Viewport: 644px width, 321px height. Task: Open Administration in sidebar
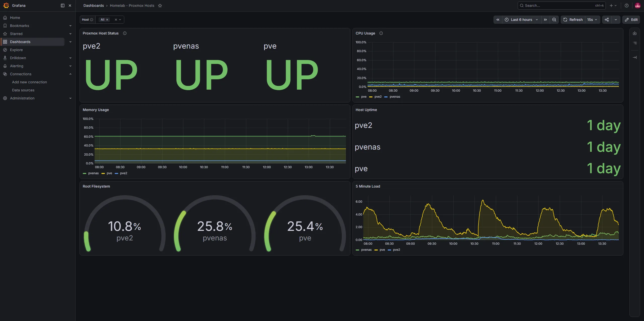[x=22, y=98]
